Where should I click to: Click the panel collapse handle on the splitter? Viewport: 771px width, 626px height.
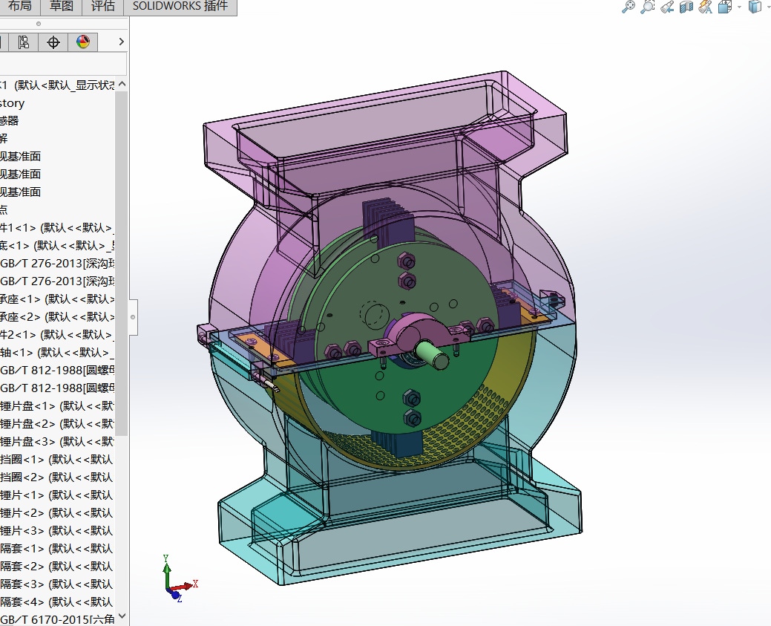[133, 317]
